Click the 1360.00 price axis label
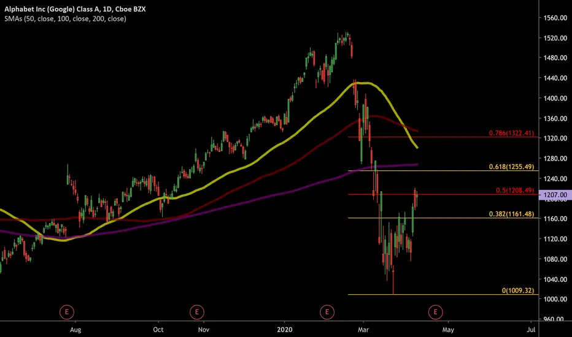 pos(555,118)
